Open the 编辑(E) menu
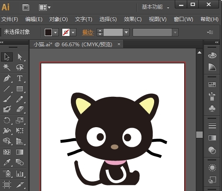Screen dimensions: 222x191 (x=34, y=19)
